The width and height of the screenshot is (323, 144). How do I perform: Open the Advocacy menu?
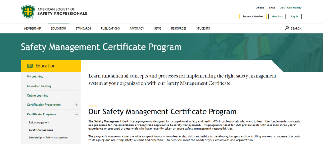137,28
